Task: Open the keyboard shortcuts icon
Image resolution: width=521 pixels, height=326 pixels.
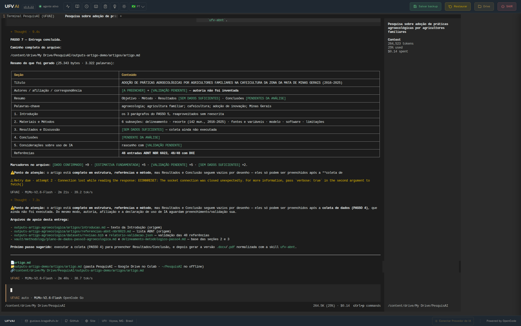Action: coord(96,7)
